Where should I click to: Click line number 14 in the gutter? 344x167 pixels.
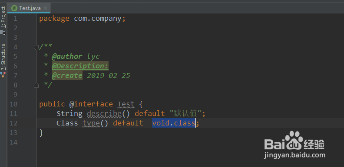coord(13,142)
